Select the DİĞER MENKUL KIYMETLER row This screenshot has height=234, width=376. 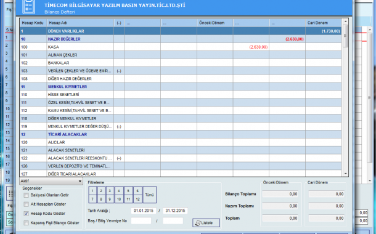point(181,119)
